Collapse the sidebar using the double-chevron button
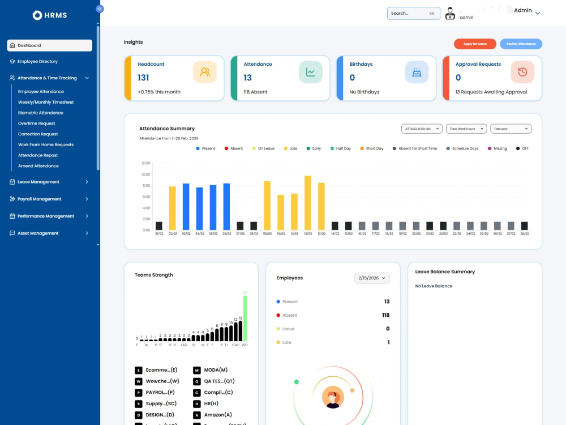The height and width of the screenshot is (425, 566). 100,8
